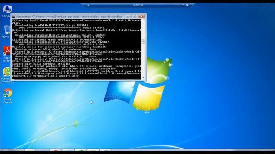
Task: Select the Google Chrome desktop shortcut
Action: pyautogui.click(x=8, y=96)
